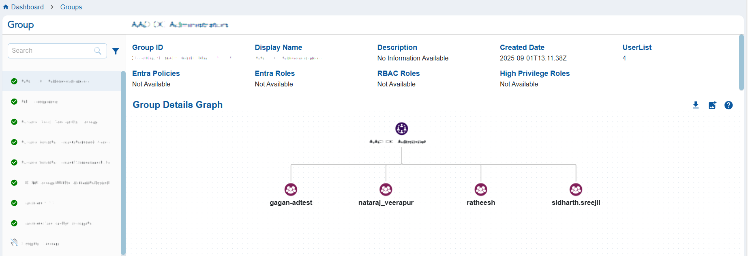Click the filter funnel icon
Screen dimensions: 748x256
coord(116,51)
